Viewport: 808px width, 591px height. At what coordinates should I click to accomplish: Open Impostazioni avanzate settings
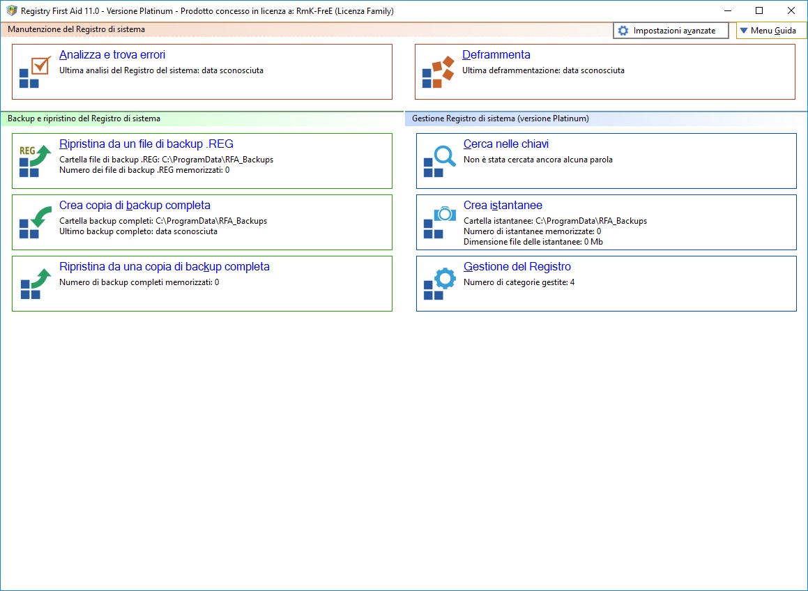671,31
